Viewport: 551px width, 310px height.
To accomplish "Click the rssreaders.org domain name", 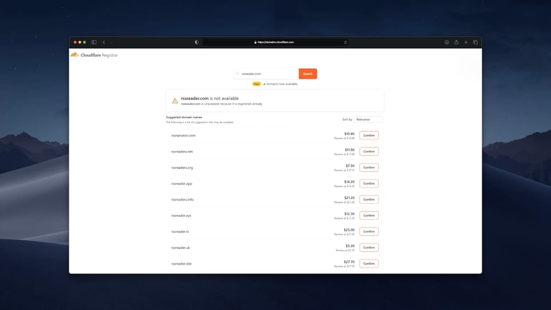I will (x=182, y=168).
